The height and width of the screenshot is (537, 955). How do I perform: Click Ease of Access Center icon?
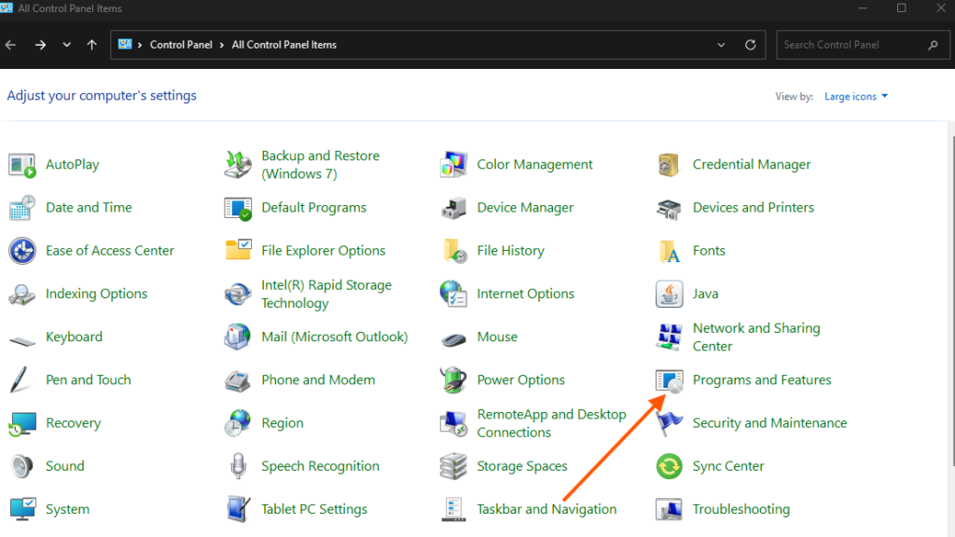click(x=22, y=251)
